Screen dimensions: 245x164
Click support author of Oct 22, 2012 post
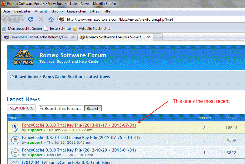point(35,155)
